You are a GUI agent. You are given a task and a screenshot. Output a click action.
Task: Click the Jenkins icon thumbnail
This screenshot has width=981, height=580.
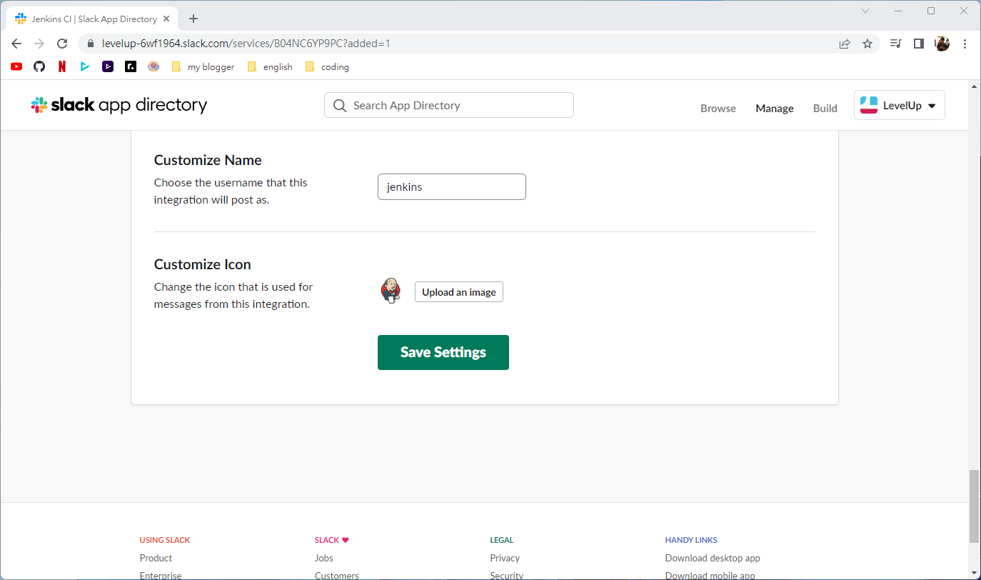tap(391, 291)
